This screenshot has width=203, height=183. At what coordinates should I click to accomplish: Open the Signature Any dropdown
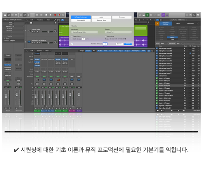point(179,44)
